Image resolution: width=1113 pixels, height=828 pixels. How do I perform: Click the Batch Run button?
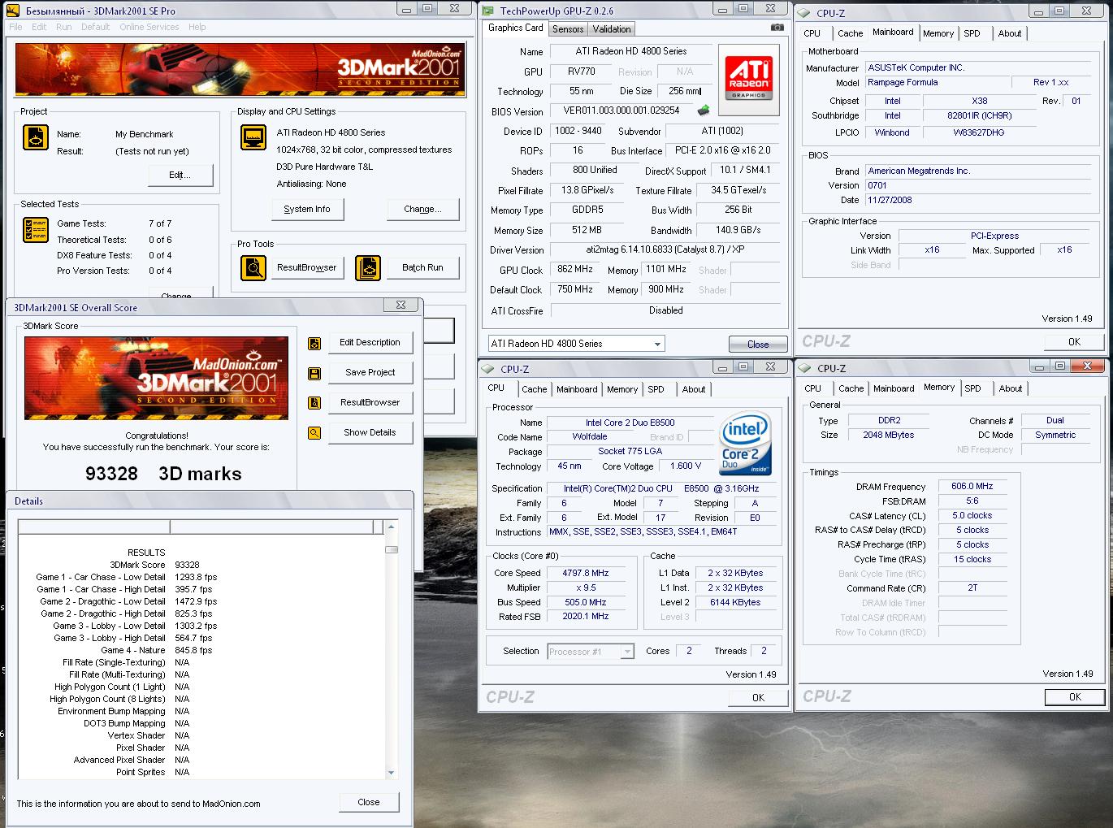click(422, 267)
